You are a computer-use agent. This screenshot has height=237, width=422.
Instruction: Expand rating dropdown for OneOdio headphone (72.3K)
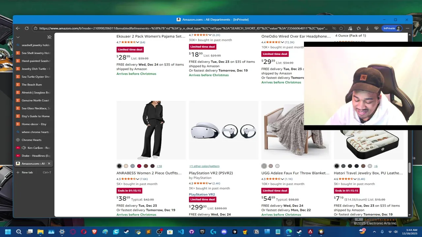click(x=283, y=42)
